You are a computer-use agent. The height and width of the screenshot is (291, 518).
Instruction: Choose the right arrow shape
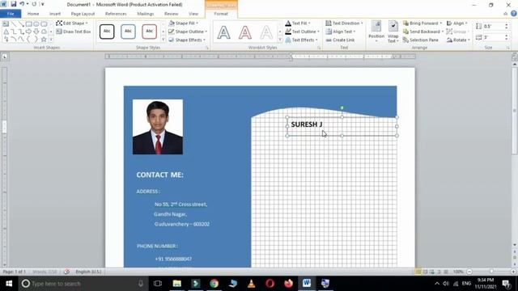tap(29, 32)
